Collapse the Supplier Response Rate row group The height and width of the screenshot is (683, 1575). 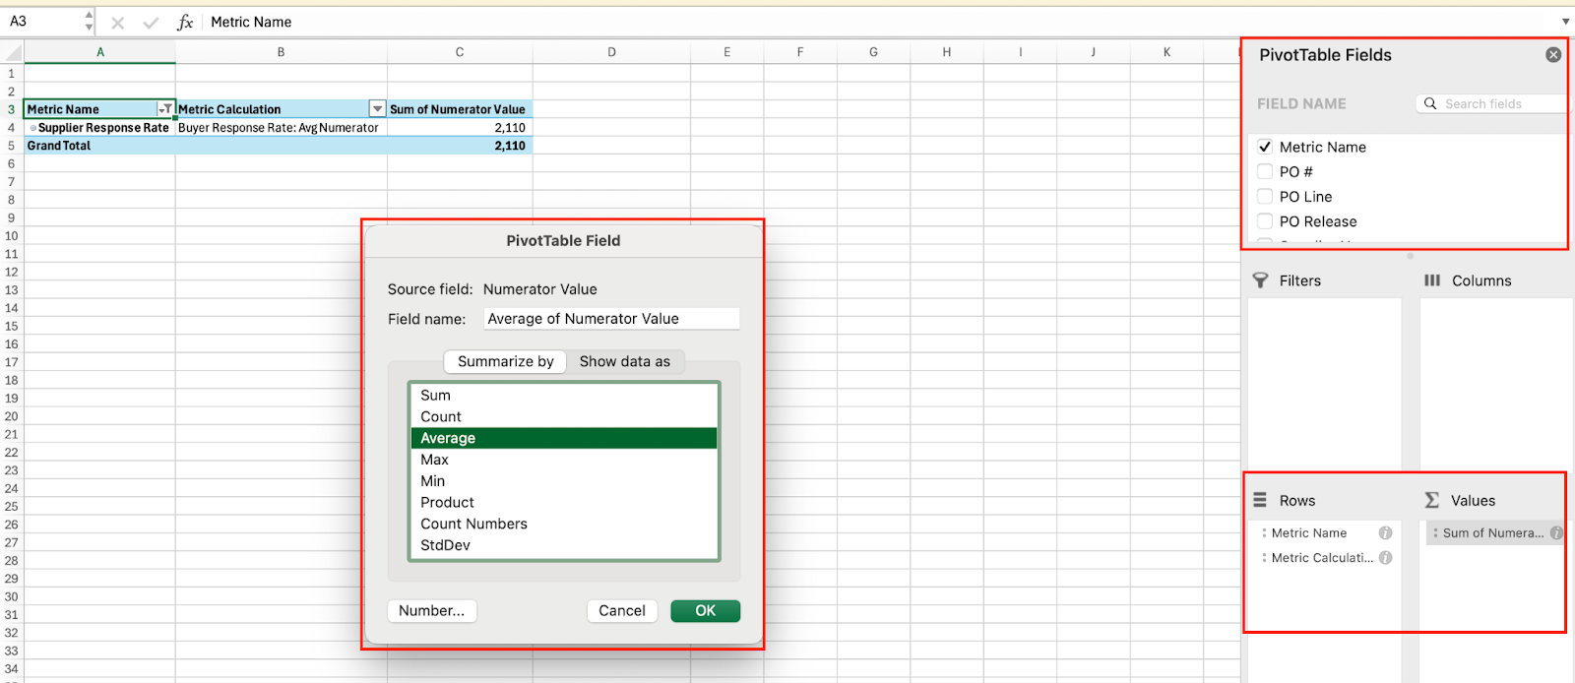click(x=32, y=128)
